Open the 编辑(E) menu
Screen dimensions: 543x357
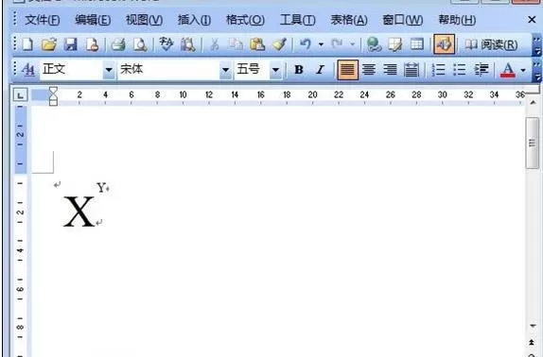point(93,20)
